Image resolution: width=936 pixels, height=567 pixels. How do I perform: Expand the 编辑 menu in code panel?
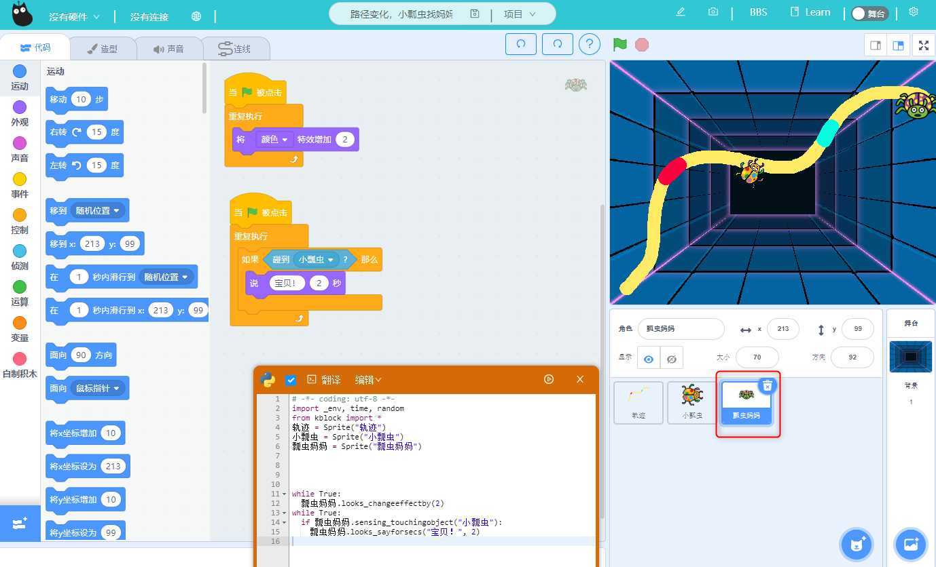[x=368, y=380]
